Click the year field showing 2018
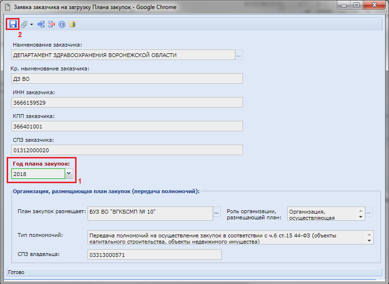The image size is (389, 284). (x=38, y=174)
